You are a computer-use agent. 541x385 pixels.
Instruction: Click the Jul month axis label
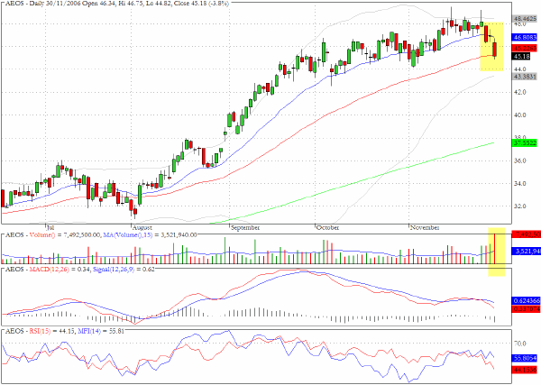(x=50, y=228)
